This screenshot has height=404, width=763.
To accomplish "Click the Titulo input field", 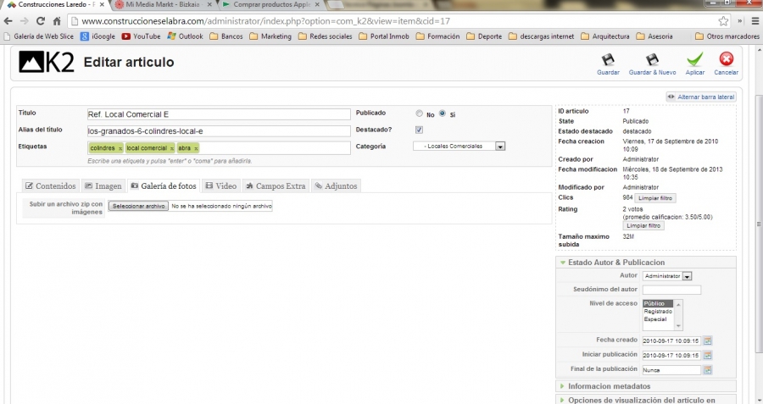I will (x=219, y=114).
